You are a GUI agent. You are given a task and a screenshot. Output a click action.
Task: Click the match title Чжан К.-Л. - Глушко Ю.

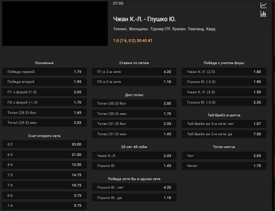click(x=144, y=19)
